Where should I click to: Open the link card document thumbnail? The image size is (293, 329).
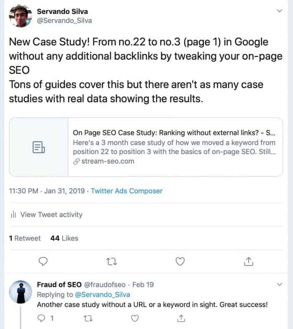click(39, 147)
